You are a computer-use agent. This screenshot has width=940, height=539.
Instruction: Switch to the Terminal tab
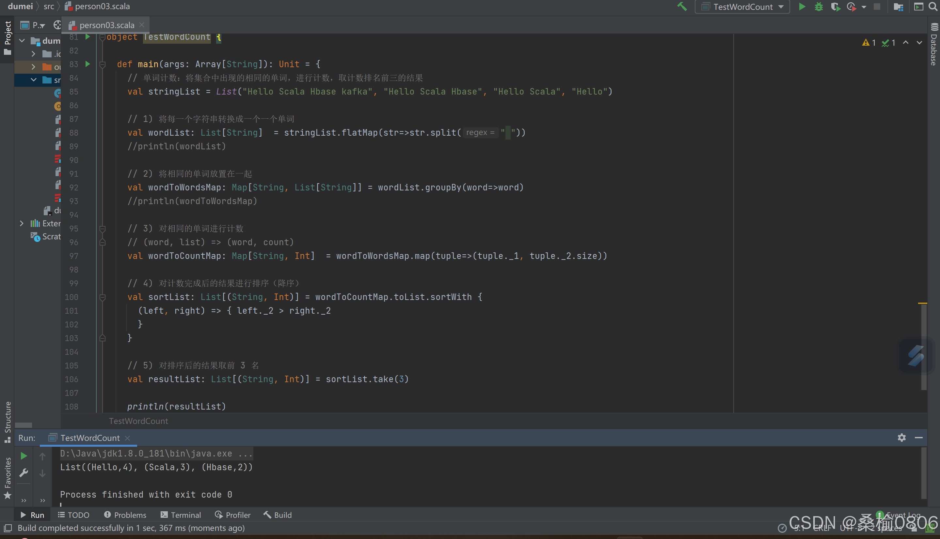click(181, 515)
